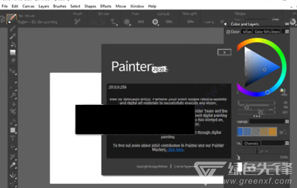The height and width of the screenshot is (188, 297).
Task: Open the Color panel options menu
Action: point(287,32)
